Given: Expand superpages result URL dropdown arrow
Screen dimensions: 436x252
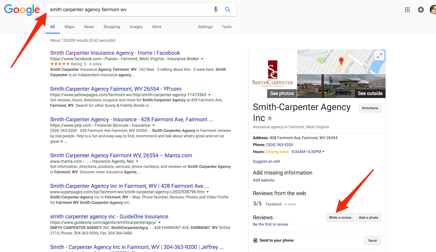Looking at the screenshot, I should point(207,192).
